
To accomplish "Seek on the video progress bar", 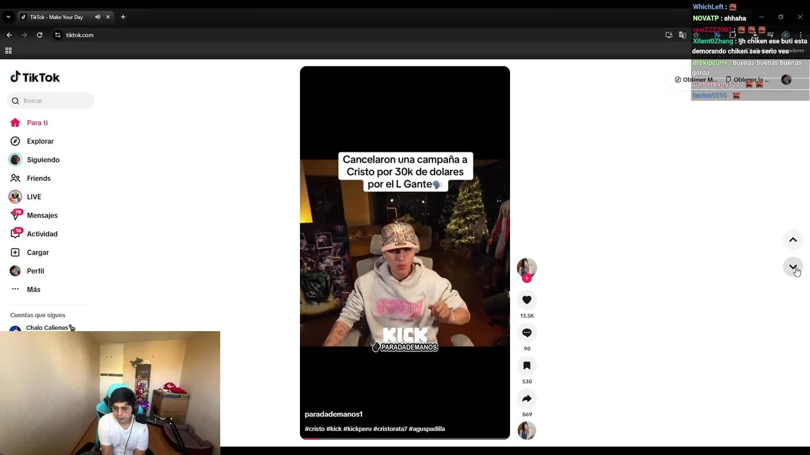I will click(405, 438).
